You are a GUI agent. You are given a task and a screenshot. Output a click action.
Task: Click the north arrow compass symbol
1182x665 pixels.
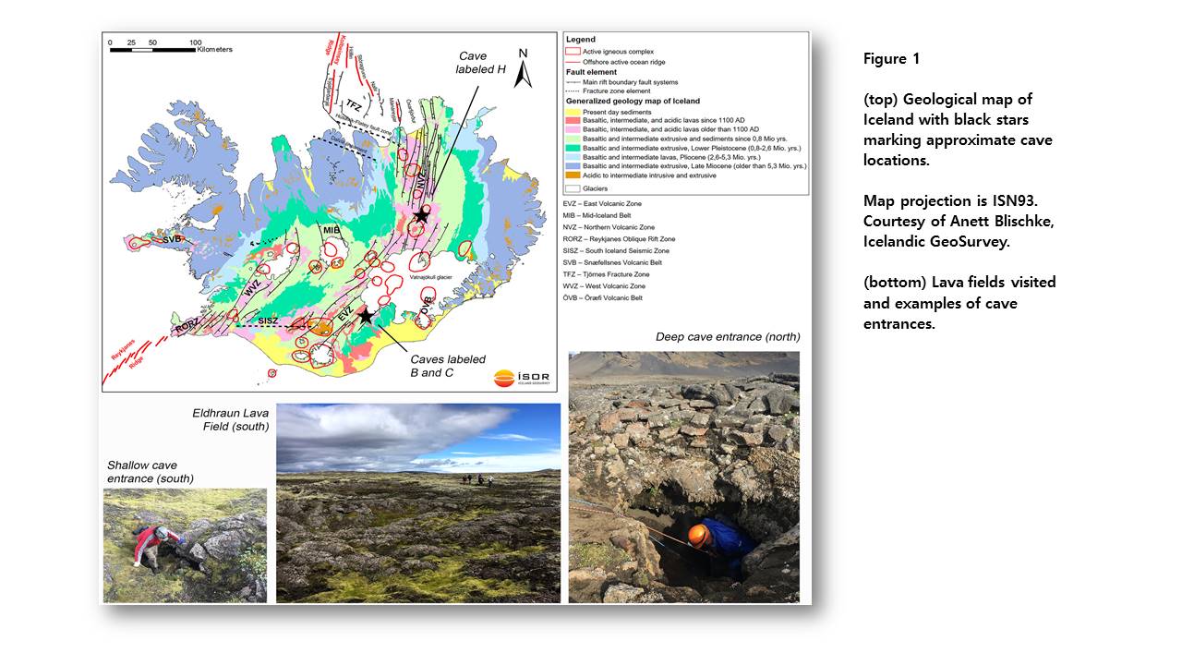coord(524,68)
